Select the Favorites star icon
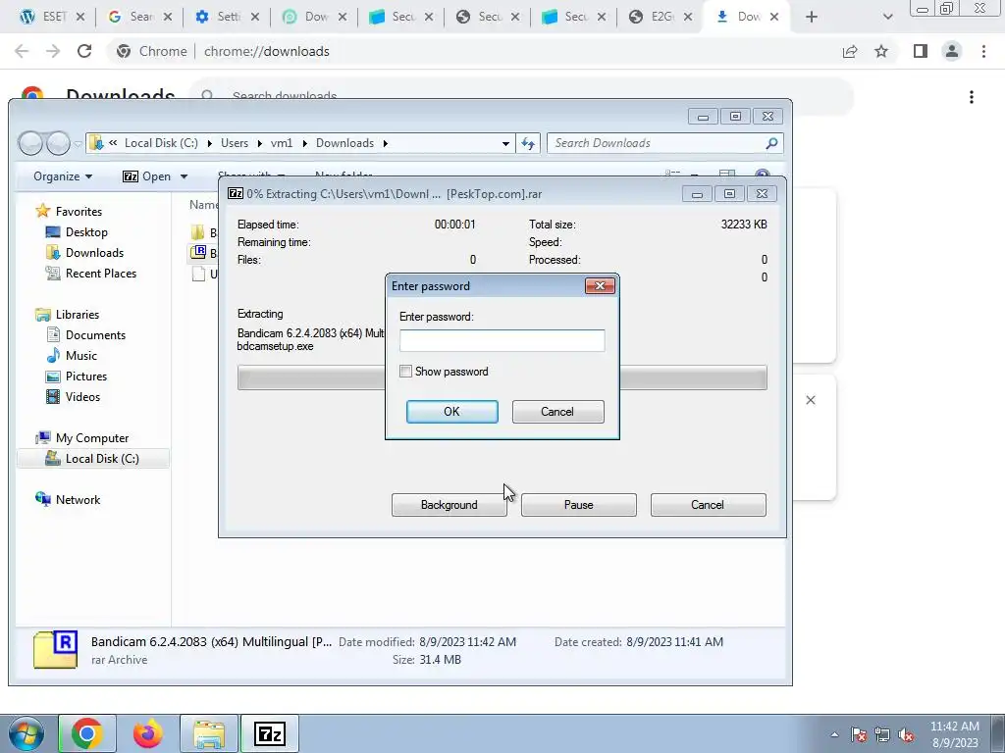Image resolution: width=1005 pixels, height=753 pixels. (x=43, y=211)
